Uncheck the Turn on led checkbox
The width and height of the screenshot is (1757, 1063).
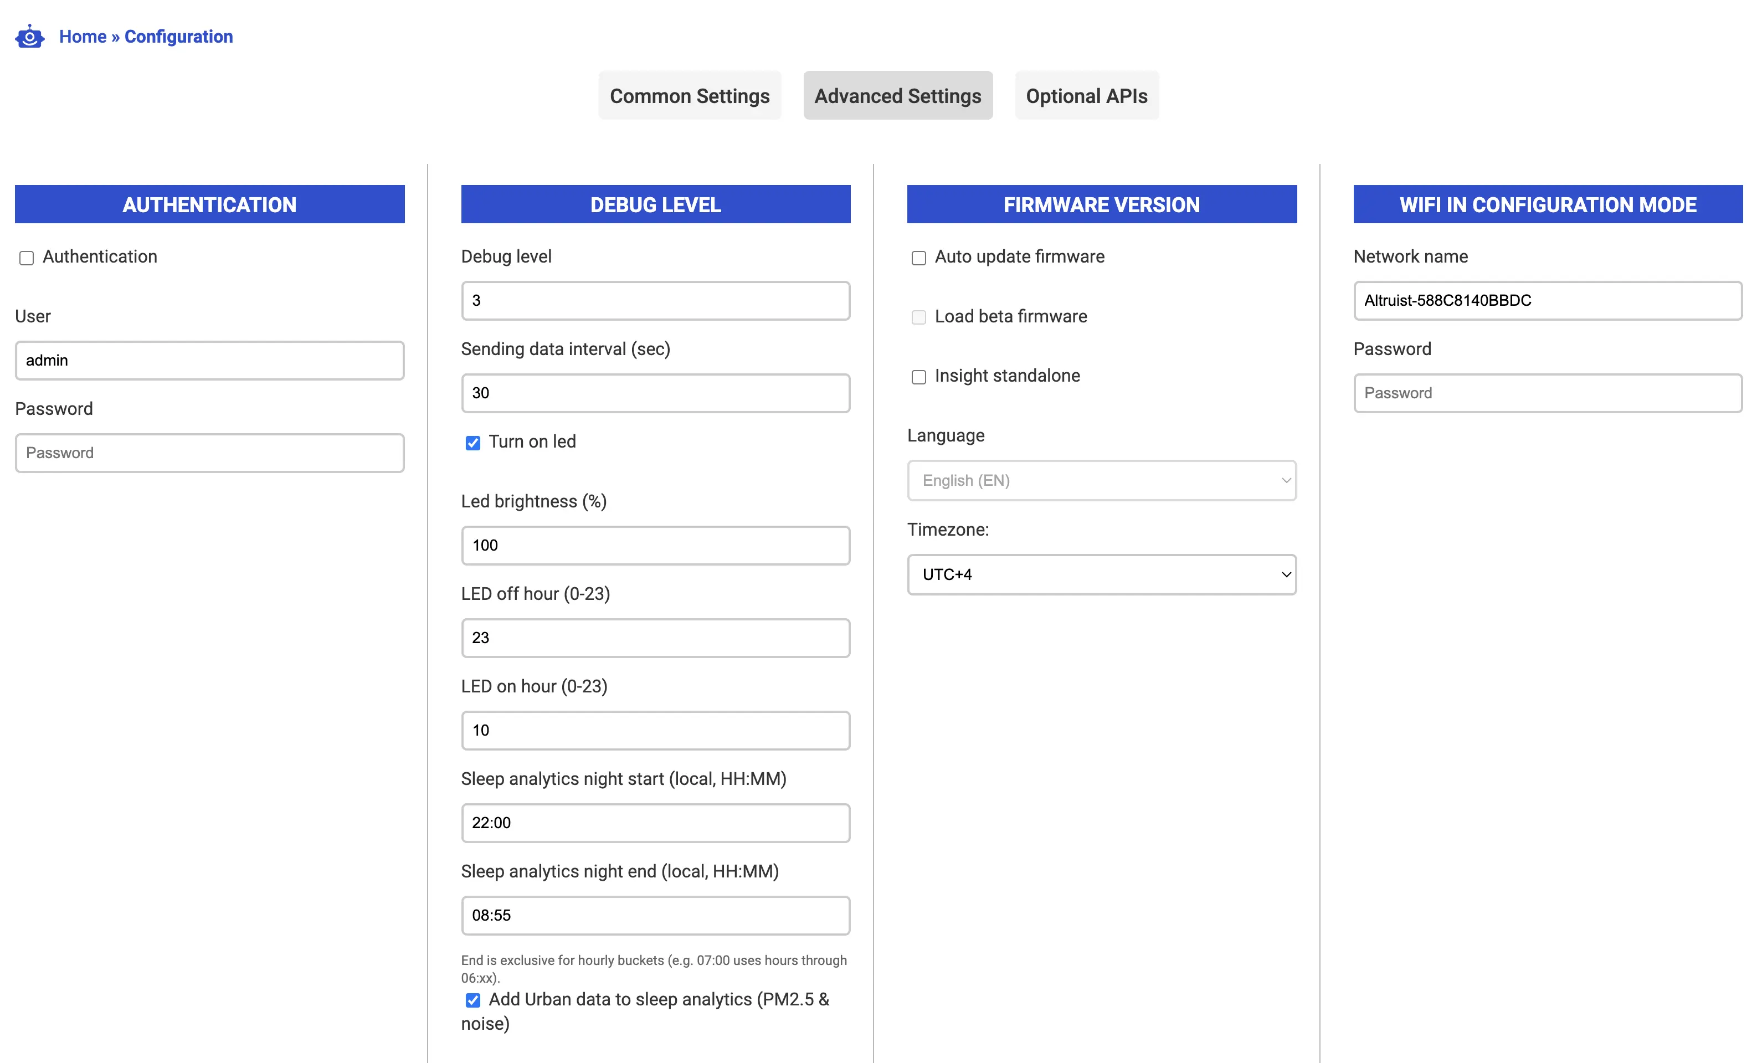(473, 443)
